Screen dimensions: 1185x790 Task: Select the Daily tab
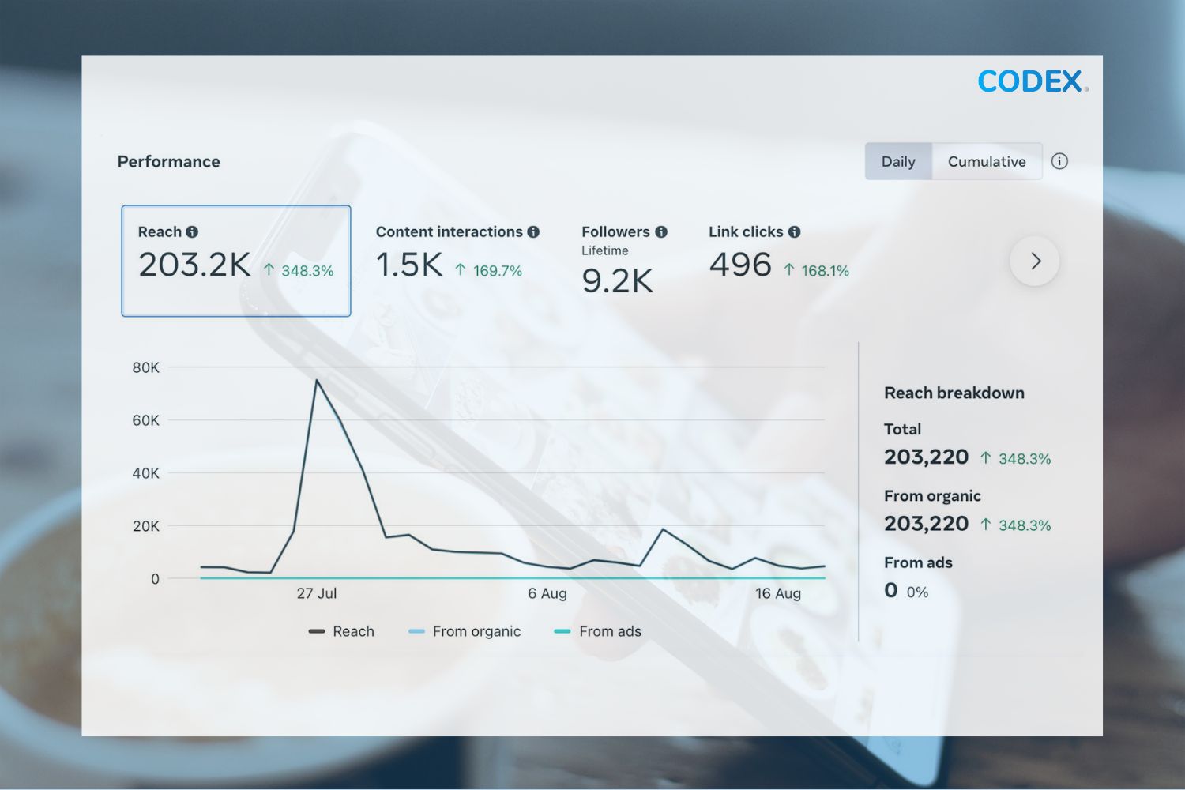click(x=898, y=161)
